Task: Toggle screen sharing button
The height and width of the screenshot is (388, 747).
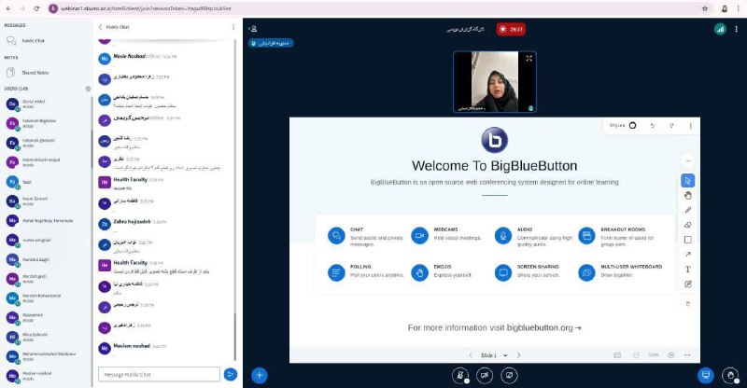Action: 509,375
